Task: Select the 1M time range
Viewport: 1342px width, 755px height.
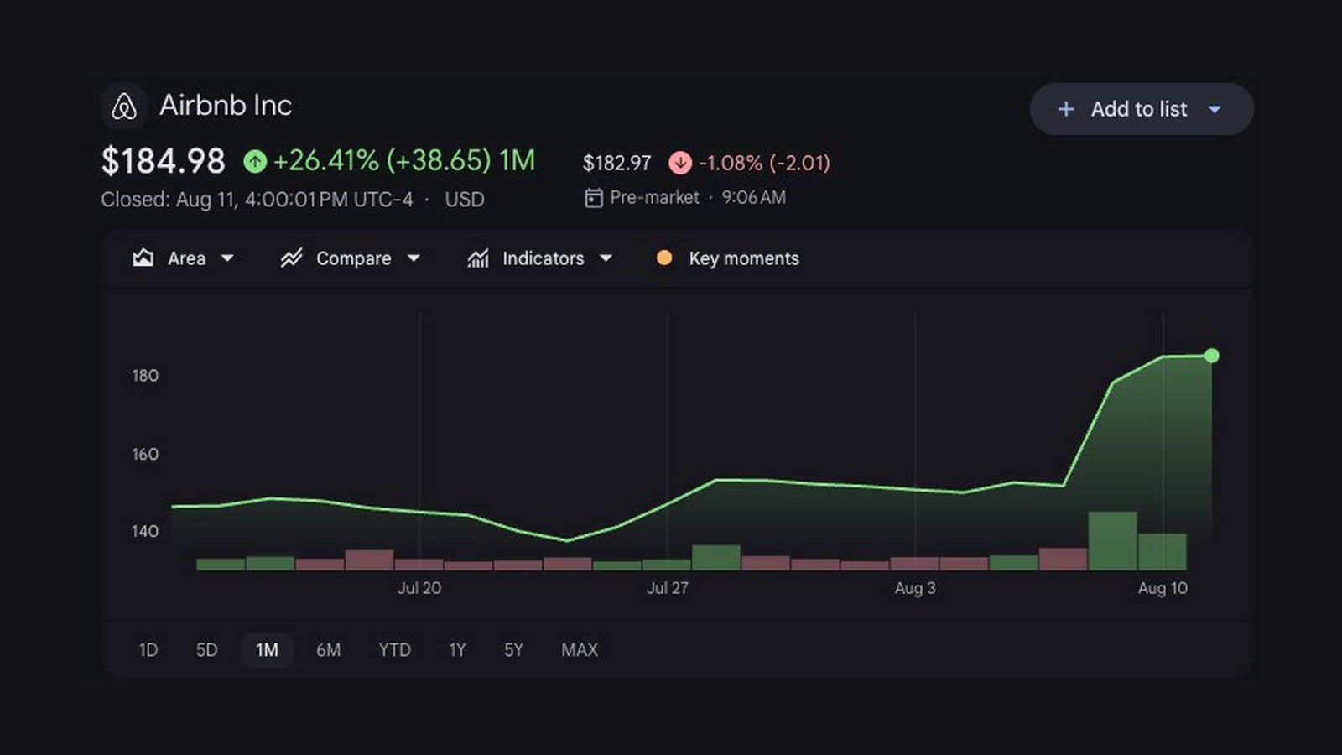Action: click(x=267, y=650)
